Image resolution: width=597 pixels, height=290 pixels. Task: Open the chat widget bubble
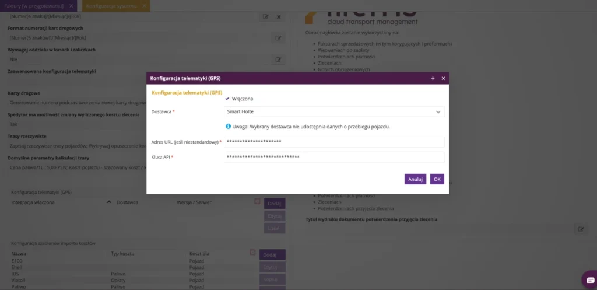[x=590, y=279]
